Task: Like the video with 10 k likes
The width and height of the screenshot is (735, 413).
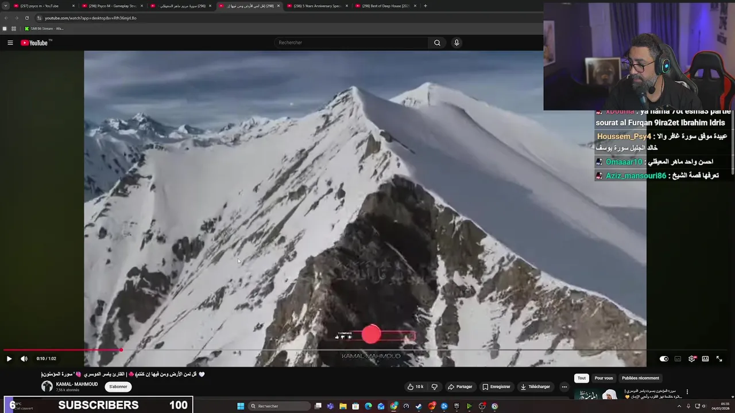Action: pos(415,387)
